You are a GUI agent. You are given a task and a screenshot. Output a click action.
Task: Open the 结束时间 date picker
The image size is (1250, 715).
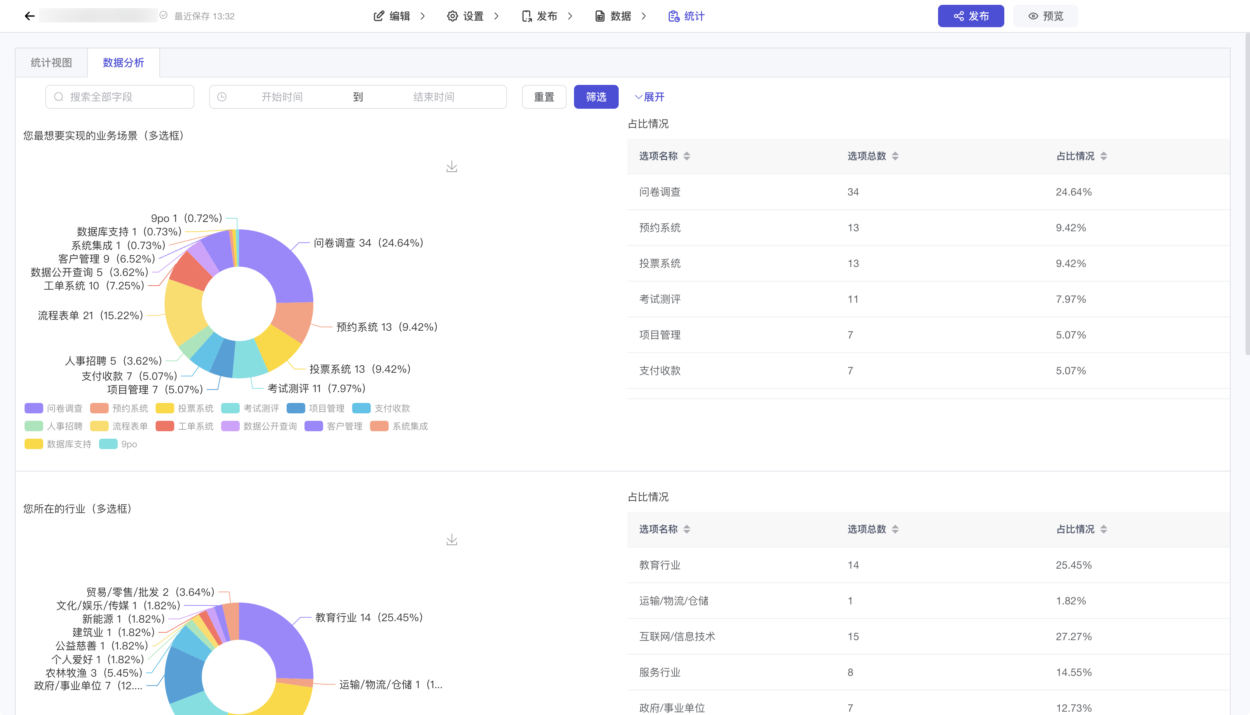433,97
